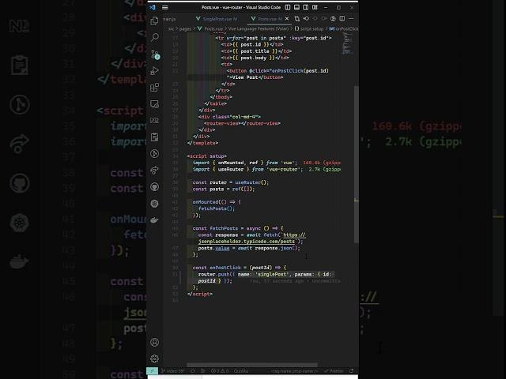Click the 'singlePost' string in router.push
Image resolution: width=506 pixels, height=379 pixels.
coord(272,274)
